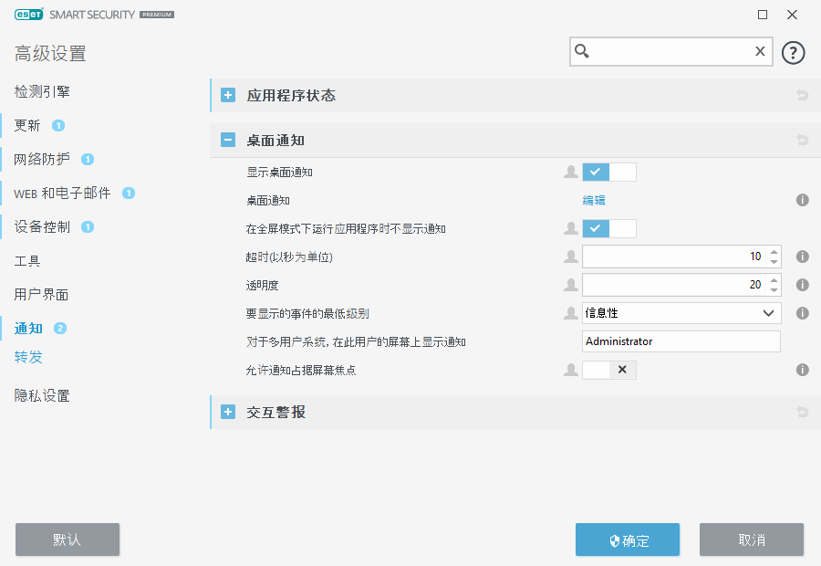This screenshot has height=566, width=821.
Task: Click the badge 1 next to 设备控制
Action: tap(88, 226)
